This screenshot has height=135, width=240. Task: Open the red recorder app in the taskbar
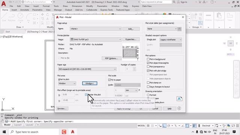[x=64, y=132]
